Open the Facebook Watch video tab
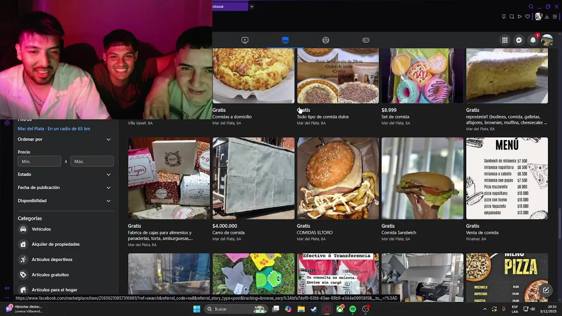 pos(245,40)
